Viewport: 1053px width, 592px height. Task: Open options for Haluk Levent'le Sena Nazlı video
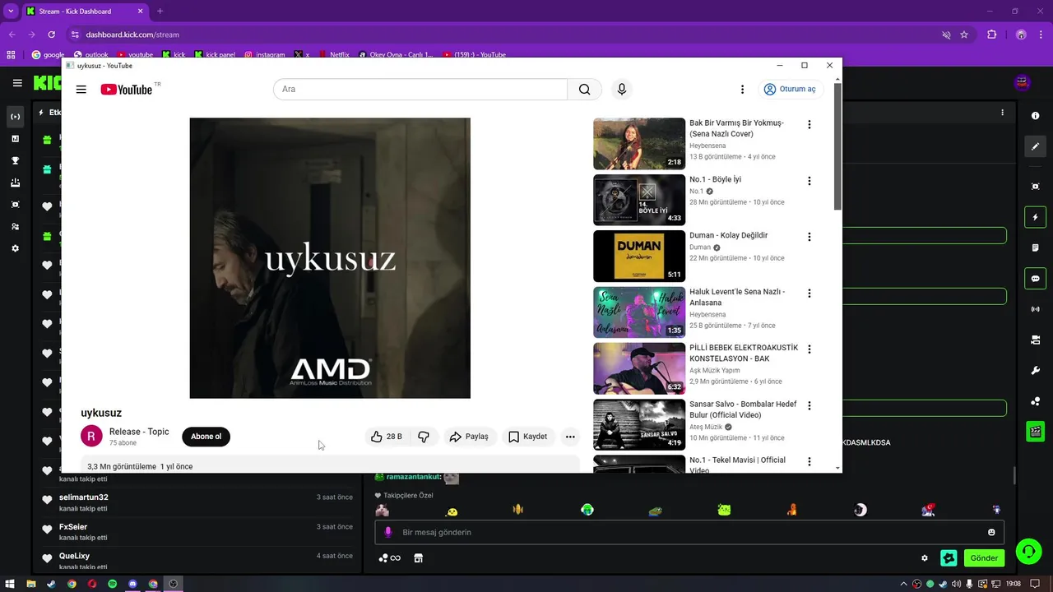809,294
